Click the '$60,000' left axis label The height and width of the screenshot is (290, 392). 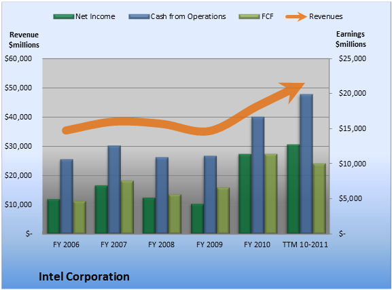(x=18, y=58)
